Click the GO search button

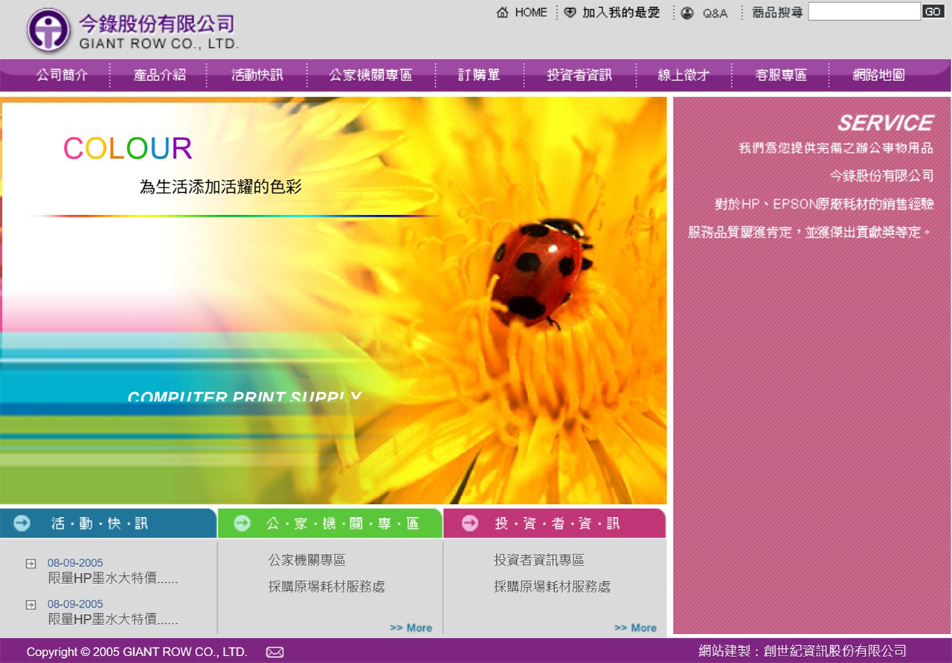point(933,11)
